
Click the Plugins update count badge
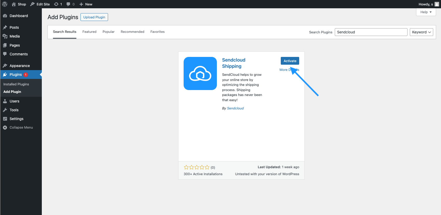(26, 75)
